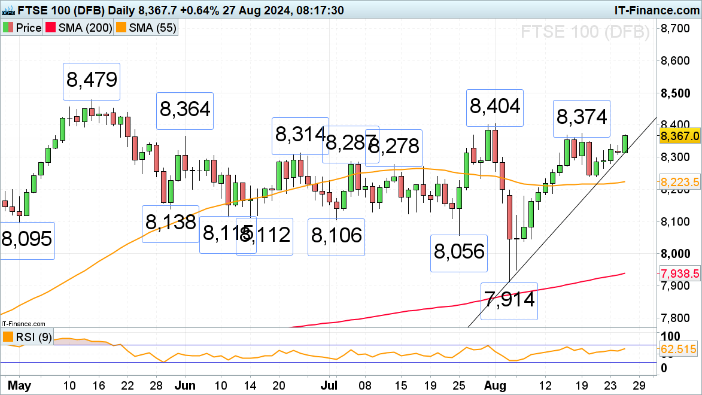Click the orange SMA (55) legend swatch
The height and width of the screenshot is (395, 702).
coord(122,28)
